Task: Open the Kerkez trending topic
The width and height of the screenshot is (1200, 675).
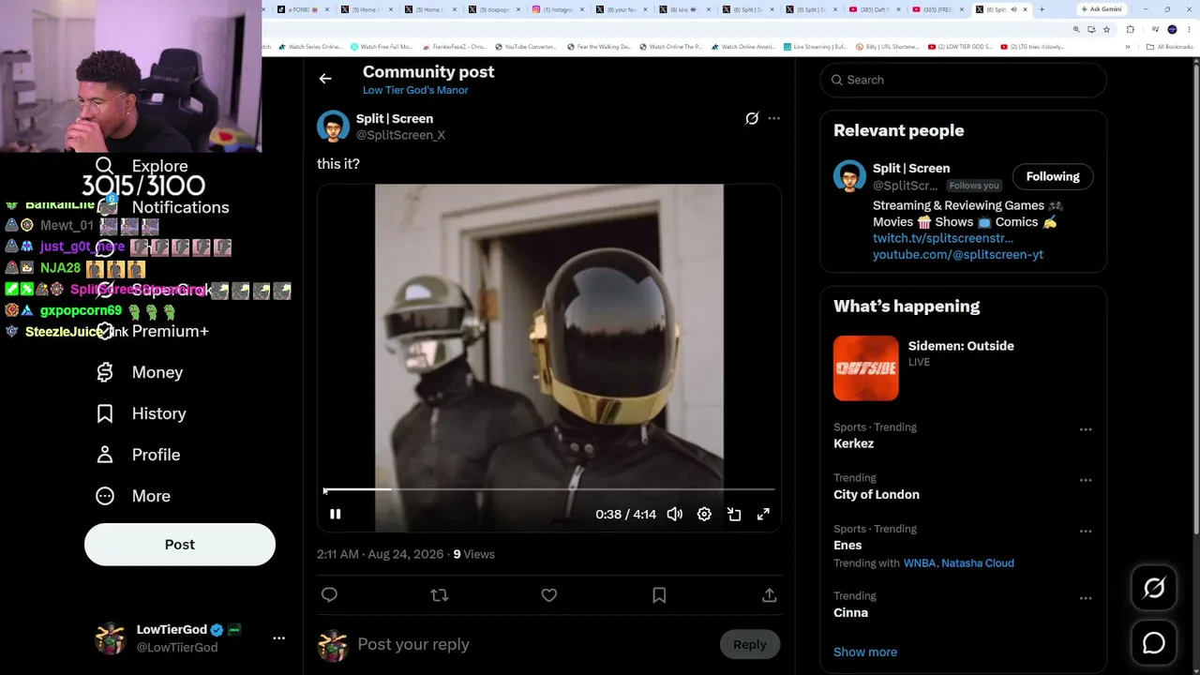Action: pyautogui.click(x=854, y=443)
